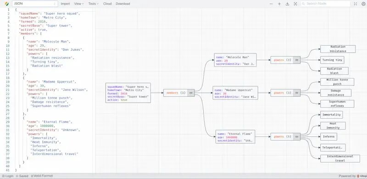Image resolution: width=367 pixels, height=179 pixels.
Task: Click the Turning tiny graph node
Action: click(x=332, y=60)
